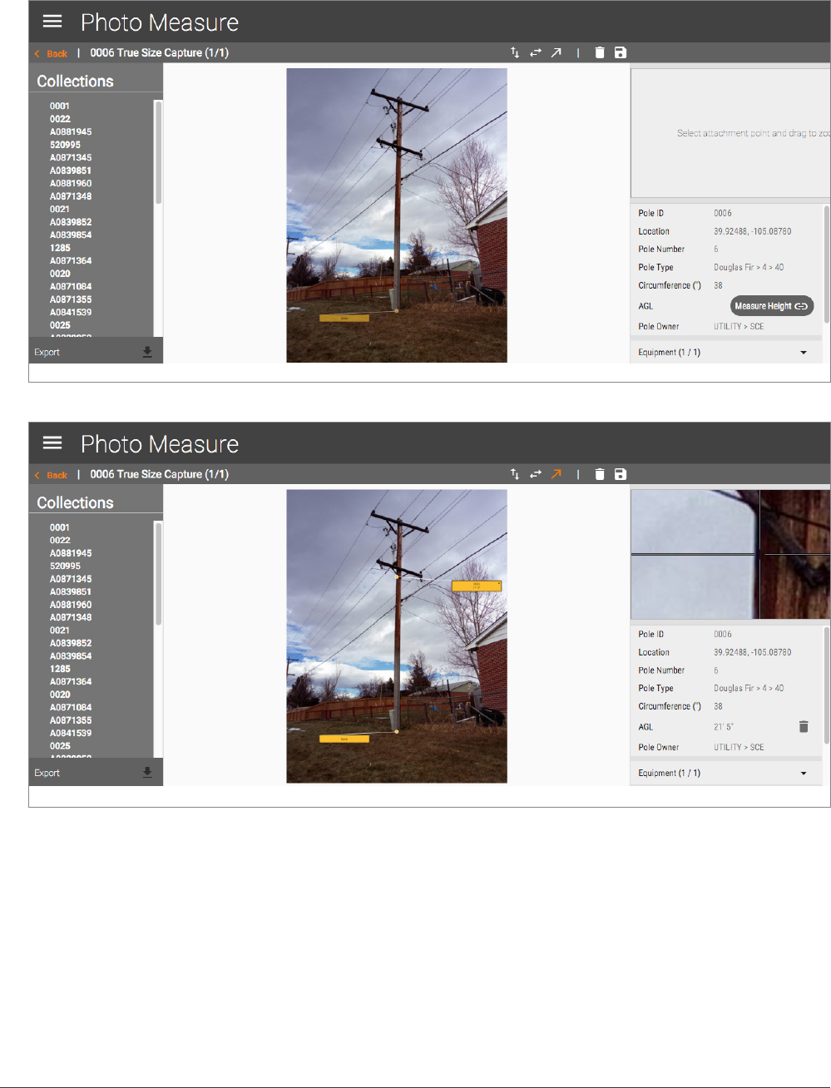Viewport: 831px width, 1088px height.
Task: Click Pole Type Douglas Fir value in upper screenshot
Action: [x=749, y=267]
